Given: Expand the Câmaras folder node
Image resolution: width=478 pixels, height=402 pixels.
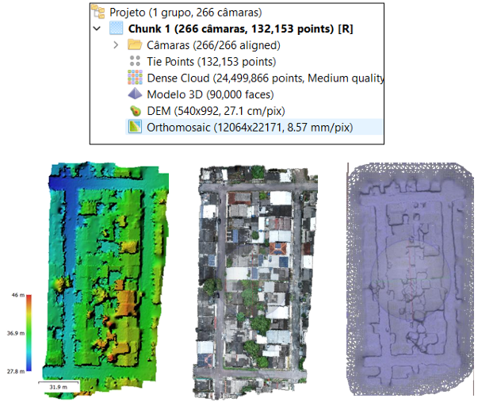Looking at the screenshot, I should 116,45.
